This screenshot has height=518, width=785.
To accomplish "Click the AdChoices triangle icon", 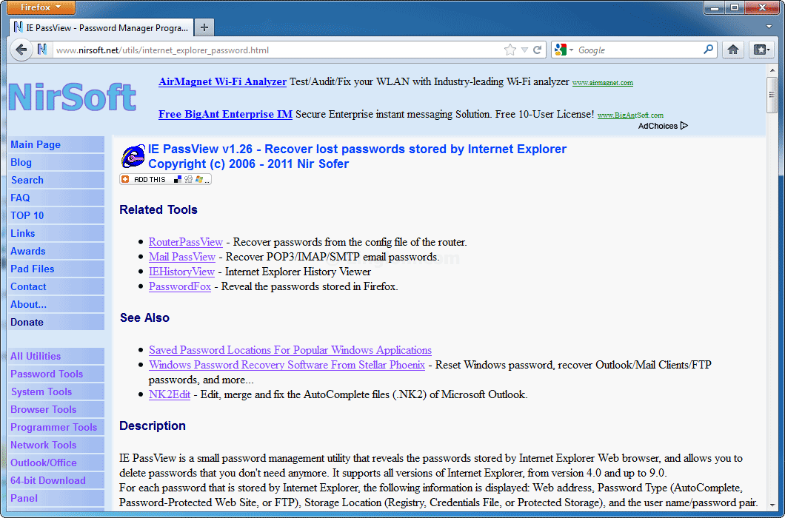I will tap(684, 126).
